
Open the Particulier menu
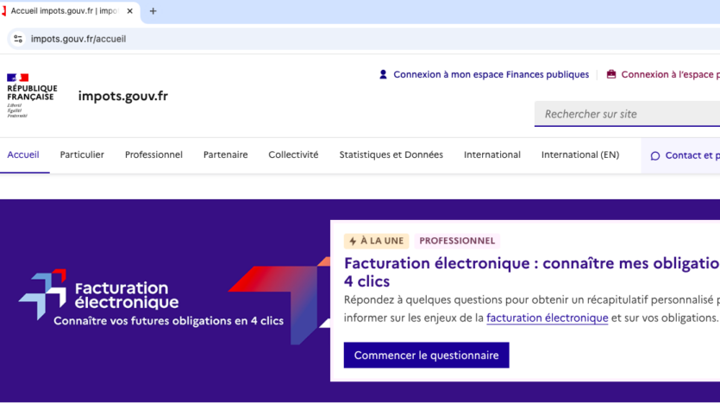82,155
